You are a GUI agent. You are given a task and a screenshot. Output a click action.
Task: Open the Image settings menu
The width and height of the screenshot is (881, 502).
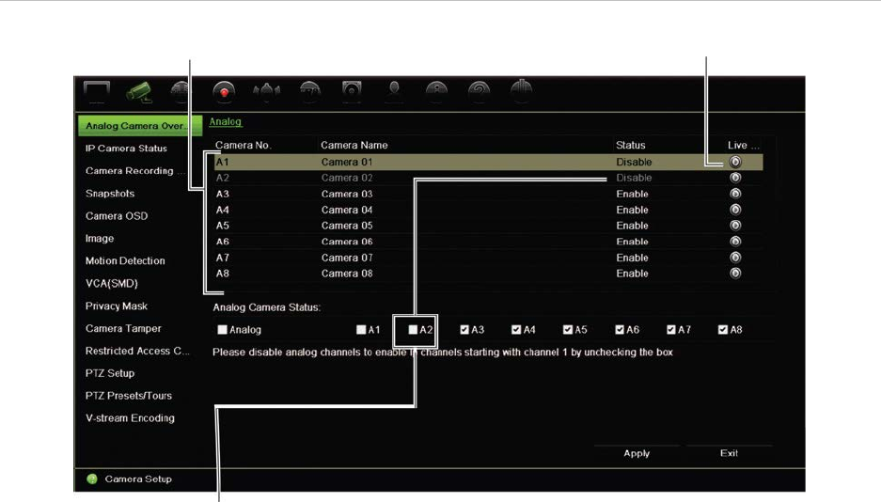(x=100, y=238)
